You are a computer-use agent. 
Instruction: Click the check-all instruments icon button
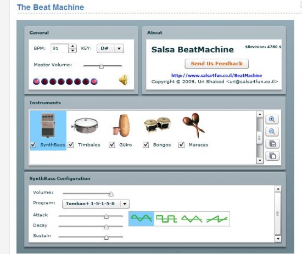point(272,144)
